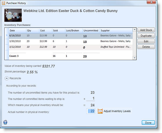Viewport: 162px width, 133px height.
Task: Select the 6/16/2010 purchase row
Action: pos(71,36)
